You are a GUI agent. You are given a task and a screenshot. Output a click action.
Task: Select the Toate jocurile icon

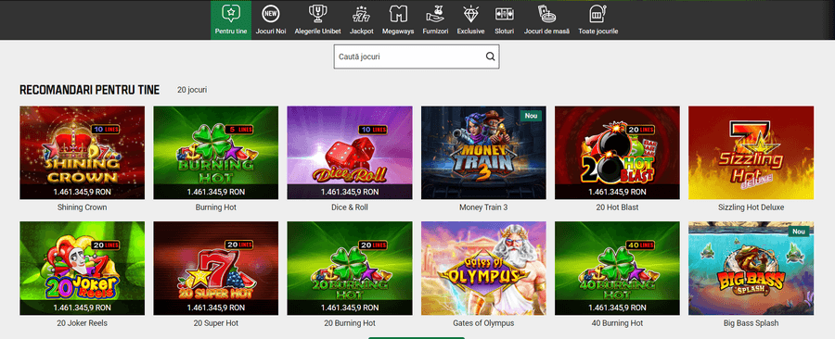coord(598,13)
